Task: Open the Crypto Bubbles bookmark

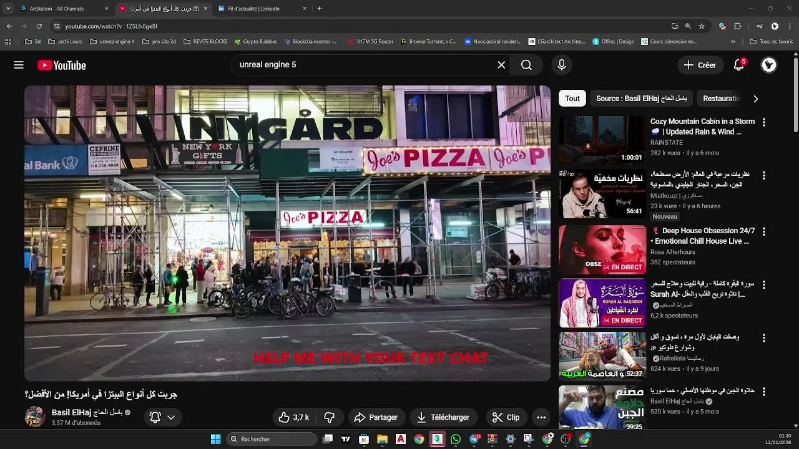Action: tap(255, 42)
